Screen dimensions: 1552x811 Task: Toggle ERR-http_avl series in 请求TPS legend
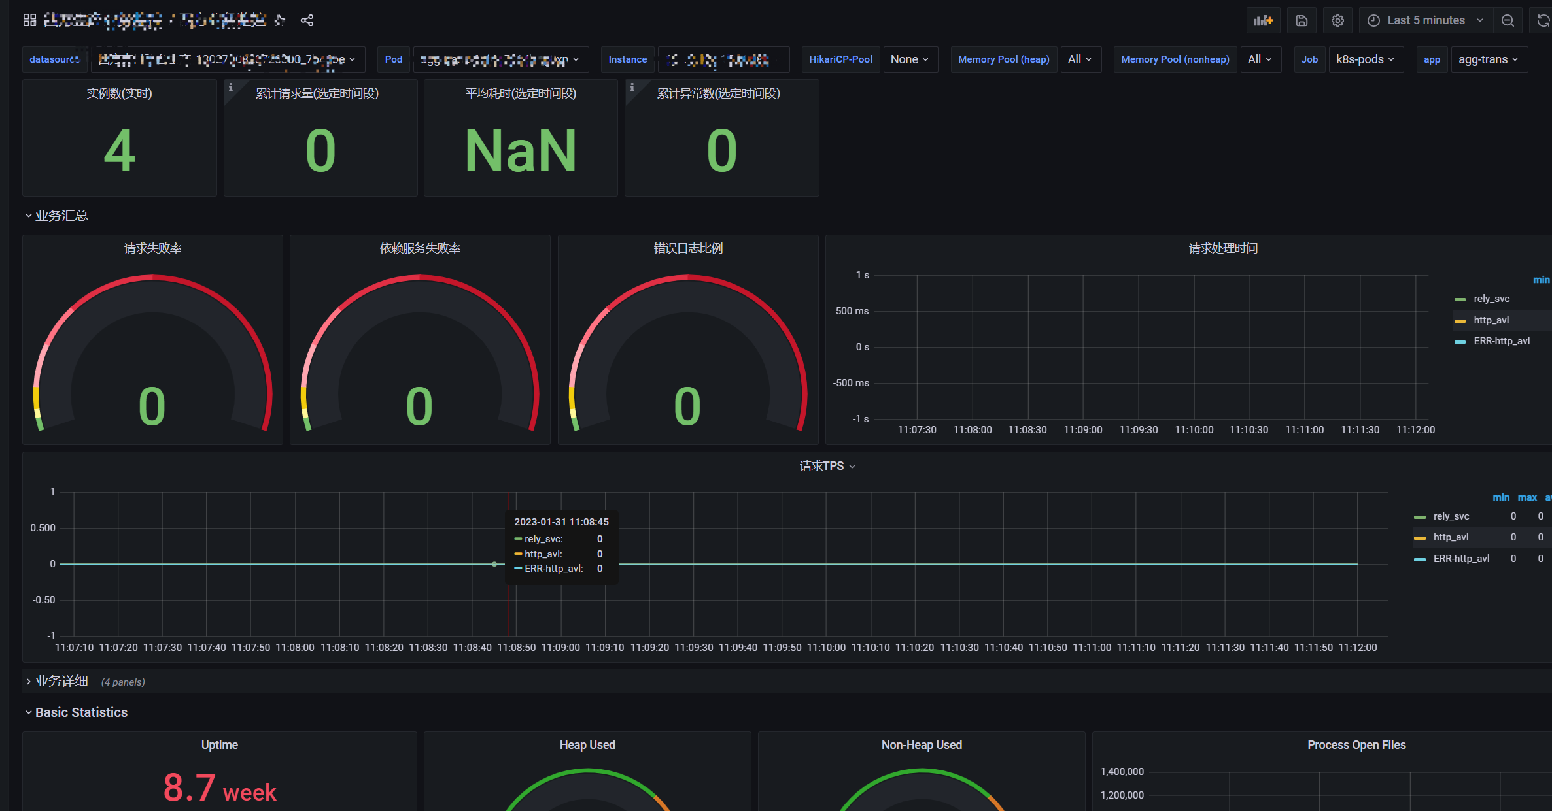point(1461,559)
